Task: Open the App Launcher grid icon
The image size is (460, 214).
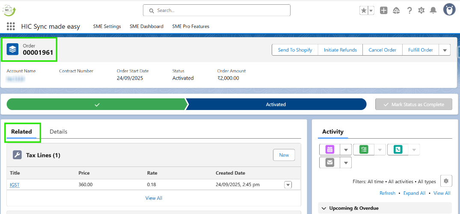Action: point(11,27)
